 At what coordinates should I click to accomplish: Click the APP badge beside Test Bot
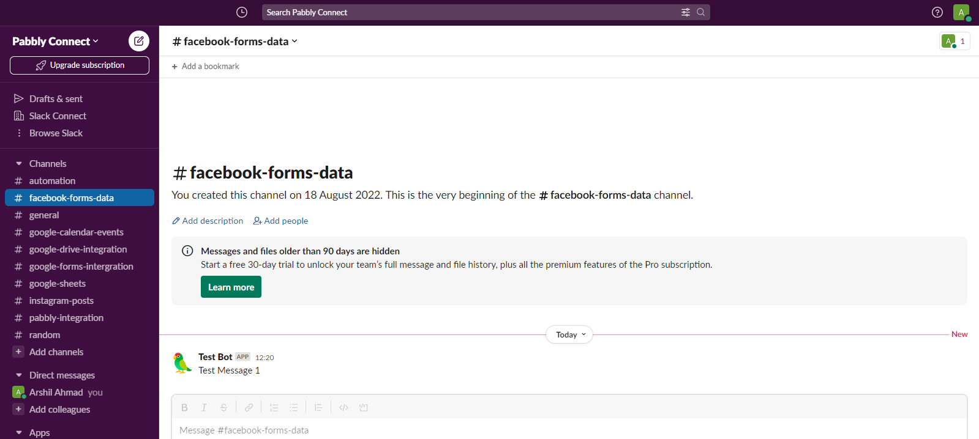coord(243,356)
